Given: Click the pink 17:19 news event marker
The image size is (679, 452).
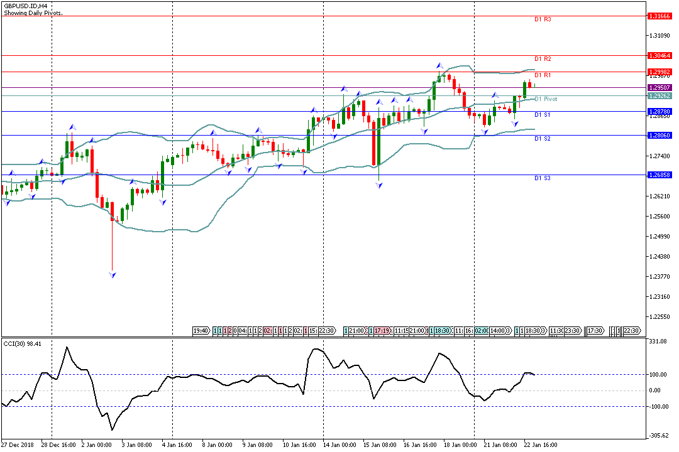Looking at the screenshot, I should [384, 330].
